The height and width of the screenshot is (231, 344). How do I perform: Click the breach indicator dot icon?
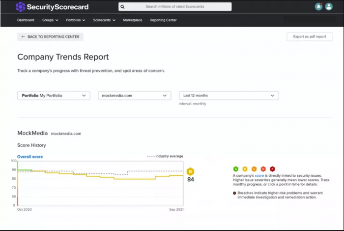(234, 193)
